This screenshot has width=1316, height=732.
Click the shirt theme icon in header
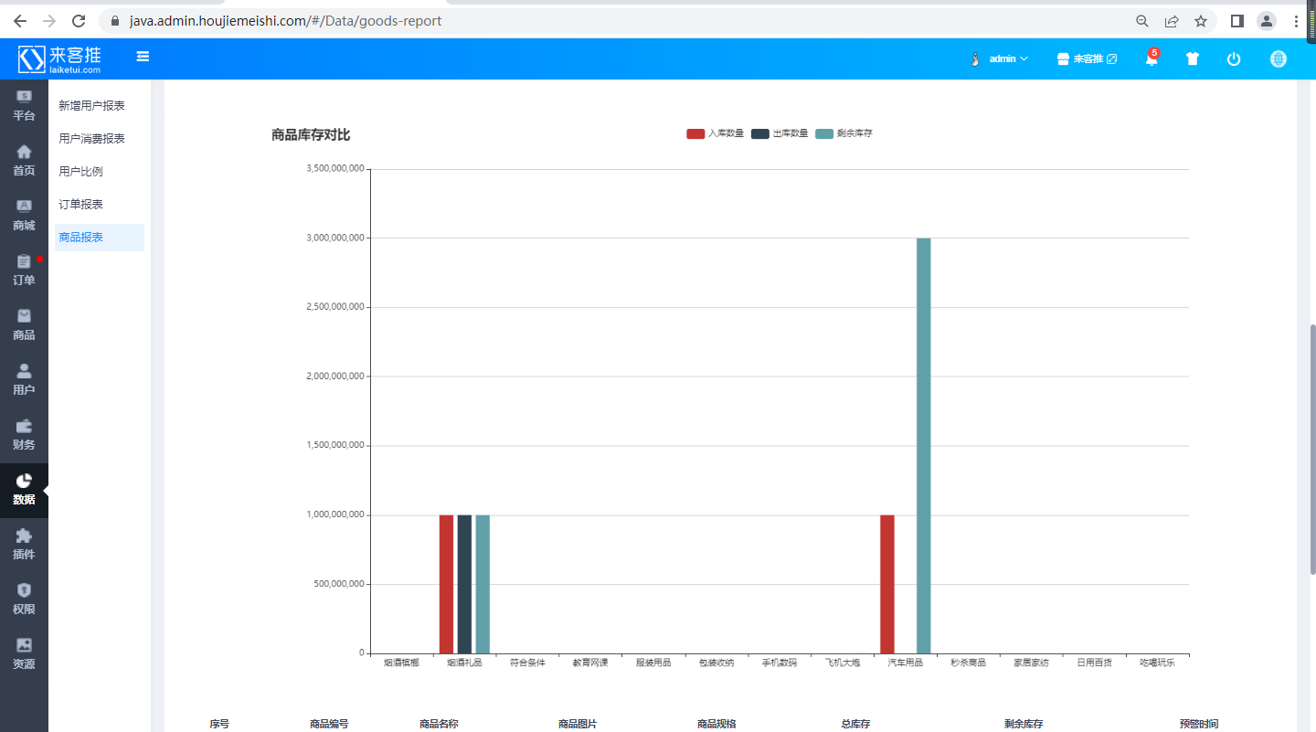pos(1192,58)
